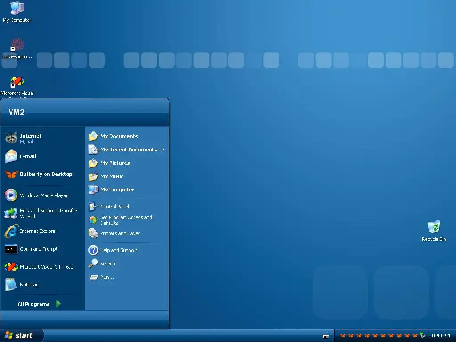Click the on-screen keyboard icon in taskbar

coord(326,336)
